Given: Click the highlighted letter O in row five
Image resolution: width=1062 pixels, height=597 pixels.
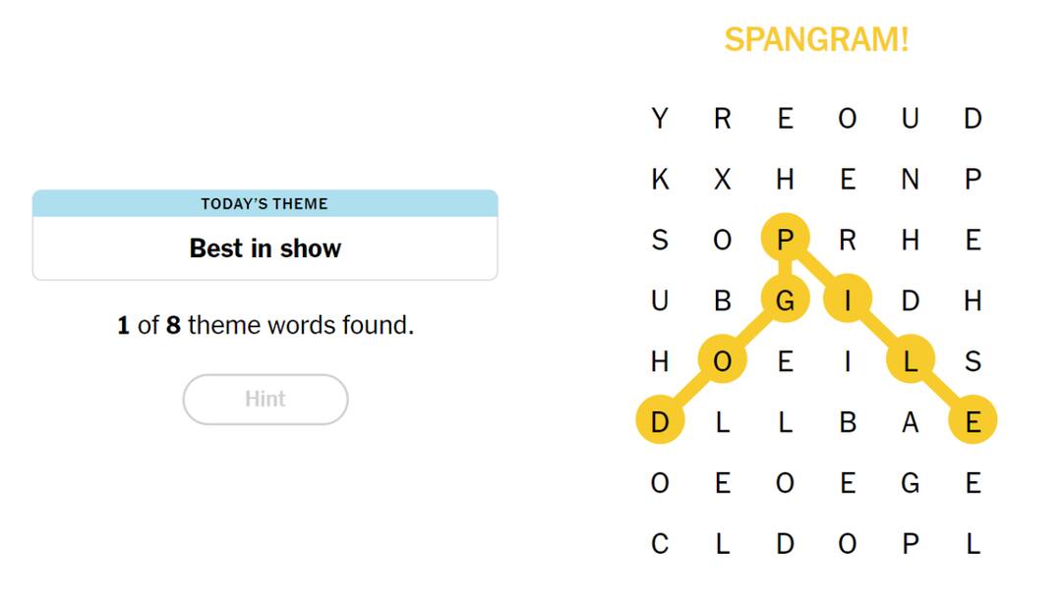Looking at the screenshot, I should point(722,361).
